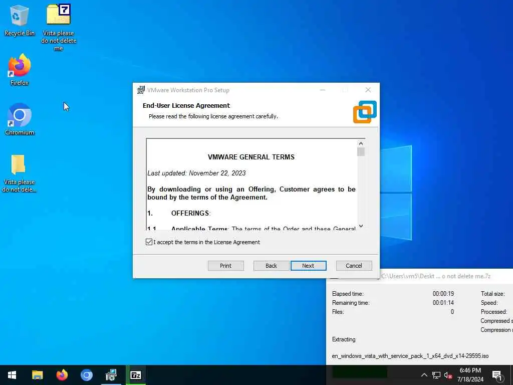Click Next to continue the installation
This screenshot has width=513, height=385.
coord(308,266)
